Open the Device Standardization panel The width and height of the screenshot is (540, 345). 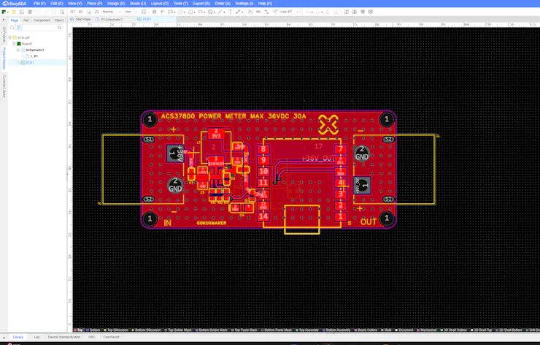pos(64,337)
